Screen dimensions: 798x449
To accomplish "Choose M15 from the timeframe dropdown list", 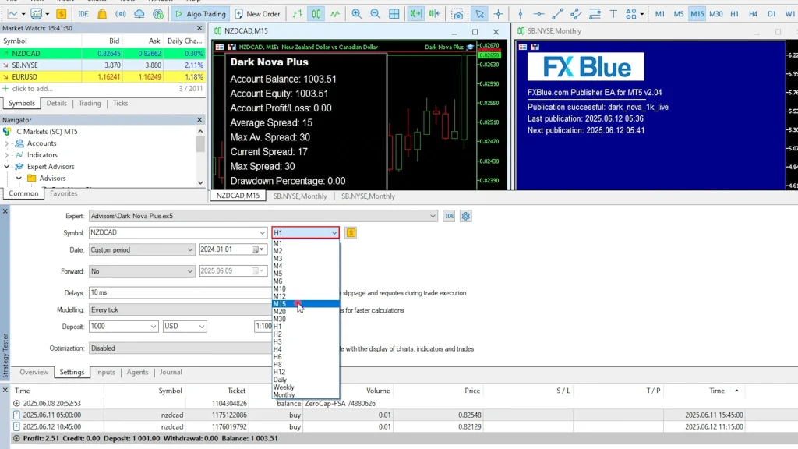I will (279, 304).
